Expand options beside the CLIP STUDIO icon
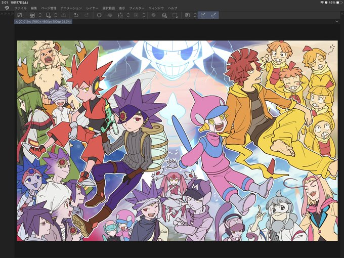 pyautogui.click(x=40, y=15)
